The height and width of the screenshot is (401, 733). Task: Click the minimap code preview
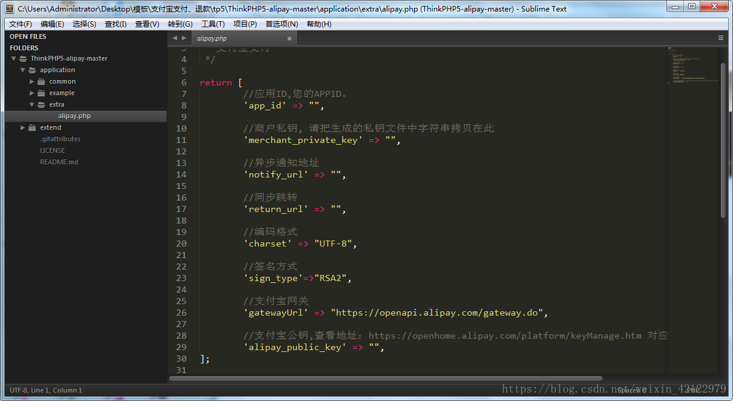point(692,67)
